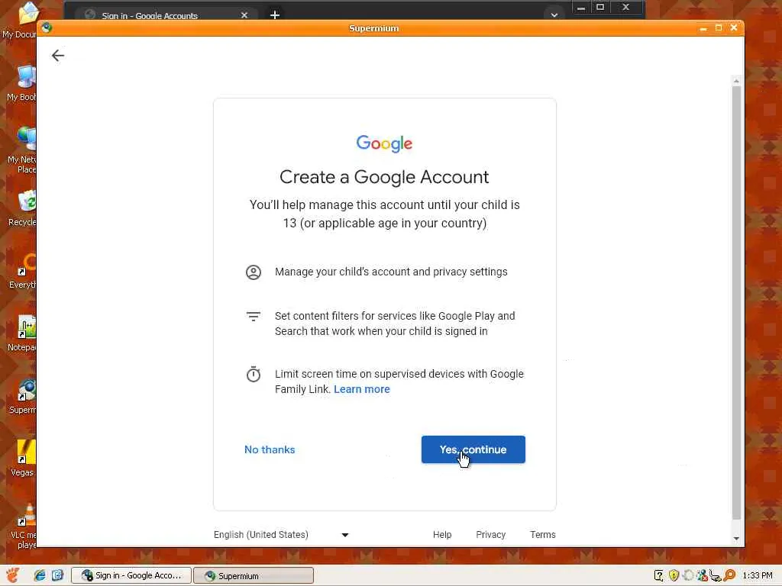Open the English (United States) language dropdown
The width and height of the screenshot is (782, 586).
[x=281, y=535]
